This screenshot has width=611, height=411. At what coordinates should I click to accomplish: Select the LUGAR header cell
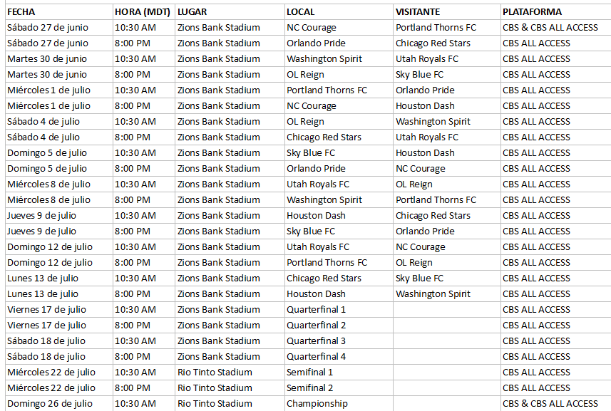pos(230,12)
